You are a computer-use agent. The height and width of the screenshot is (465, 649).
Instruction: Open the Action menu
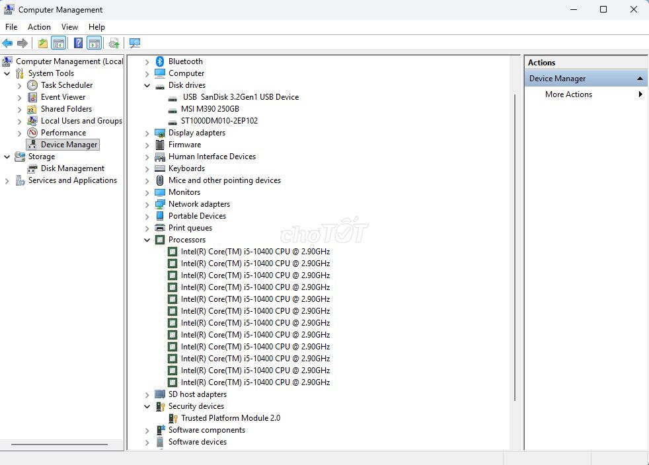[39, 27]
